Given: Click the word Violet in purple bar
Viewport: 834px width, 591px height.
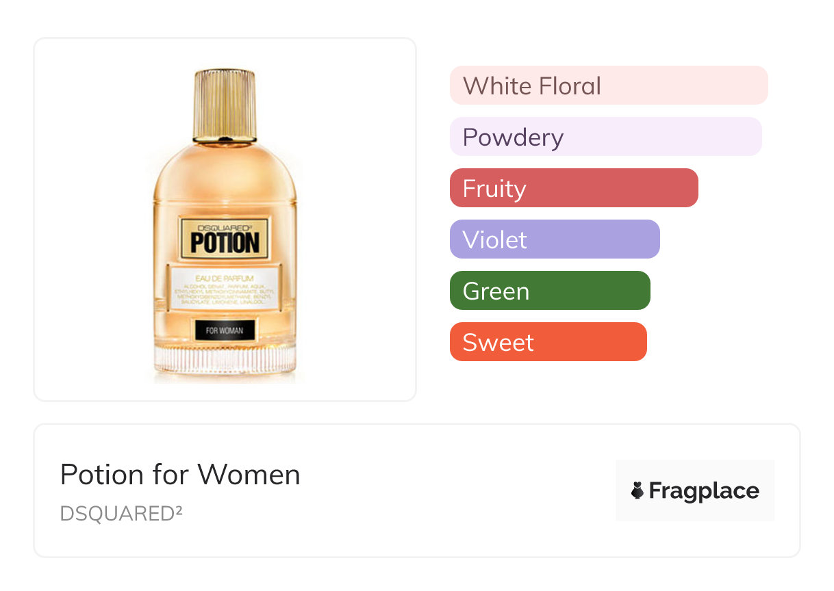Looking at the screenshot, I should 495,239.
